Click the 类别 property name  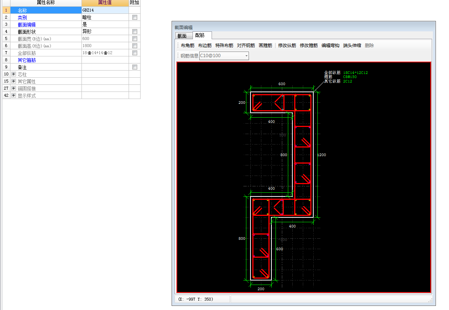coord(22,17)
